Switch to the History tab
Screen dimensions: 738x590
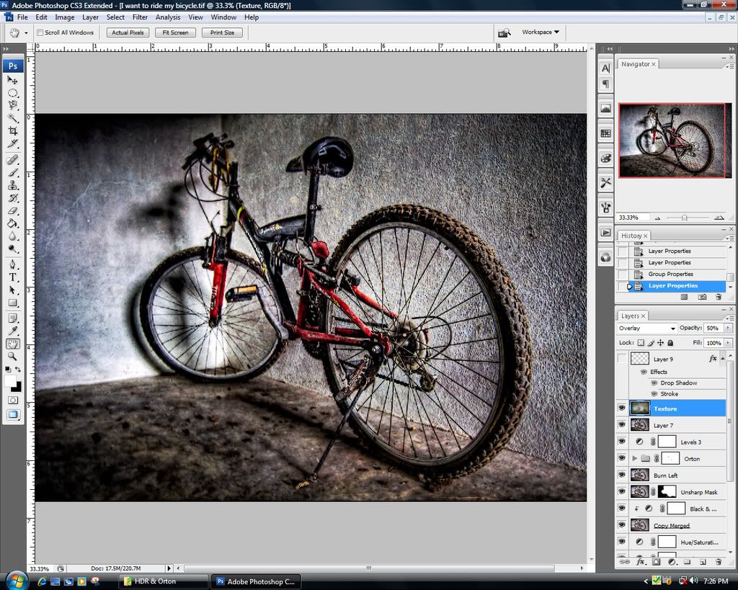click(631, 236)
